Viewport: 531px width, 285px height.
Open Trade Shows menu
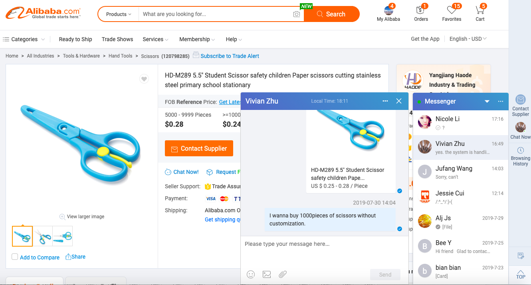pos(117,39)
